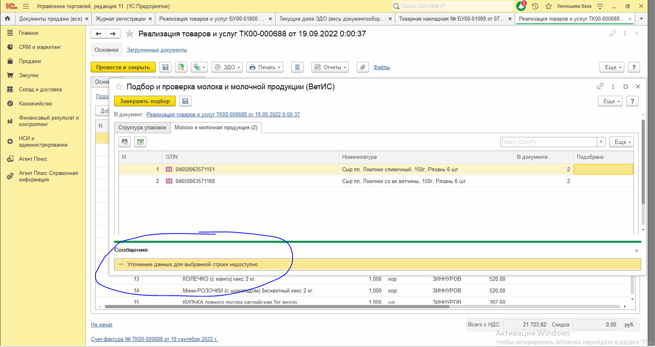The image size is (655, 347).
Task: Open the Печать dropdown
Action: 265,67
